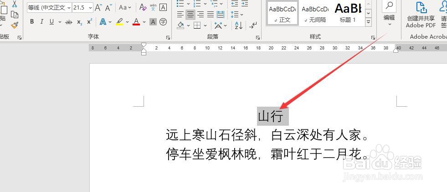447x192 pixels.
Task: Expand the 编辑 editing group
Action: point(389,20)
